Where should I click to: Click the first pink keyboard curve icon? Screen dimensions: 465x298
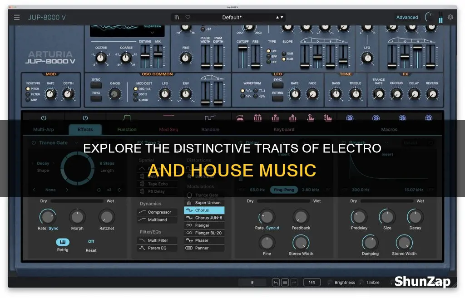(x=240, y=118)
